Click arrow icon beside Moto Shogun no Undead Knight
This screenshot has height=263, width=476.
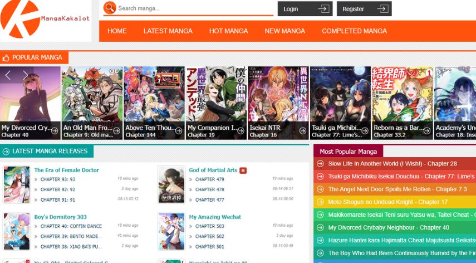click(320, 202)
